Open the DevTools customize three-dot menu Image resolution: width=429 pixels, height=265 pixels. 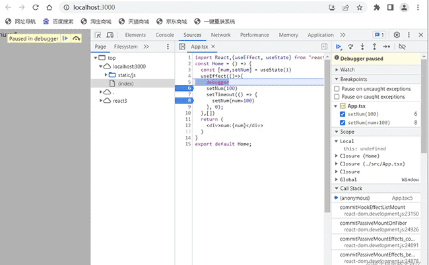coord(409,35)
